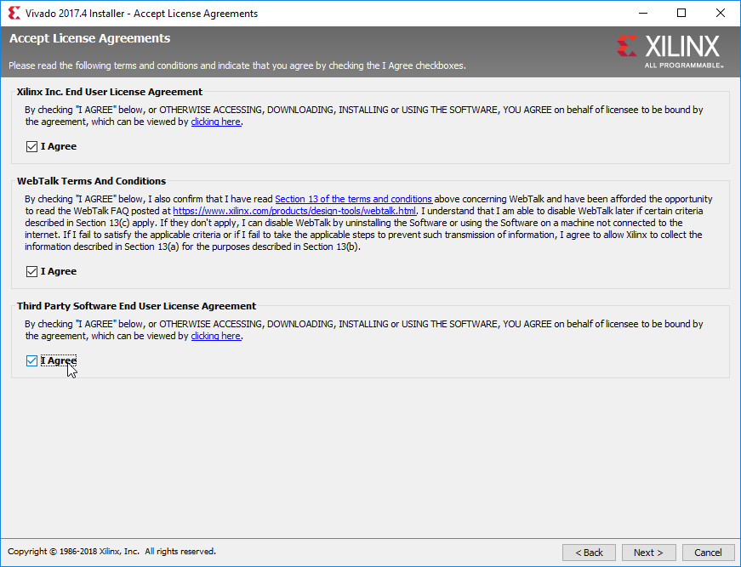Go to the previous step with Back
The height and width of the screenshot is (567, 741).
coord(589,553)
